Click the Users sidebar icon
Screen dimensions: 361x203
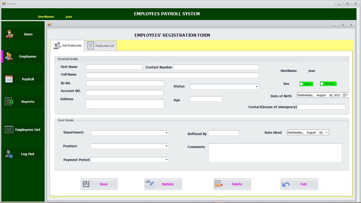10,34
